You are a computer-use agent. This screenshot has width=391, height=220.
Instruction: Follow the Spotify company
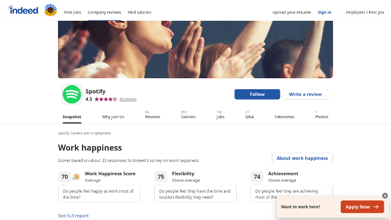257,94
